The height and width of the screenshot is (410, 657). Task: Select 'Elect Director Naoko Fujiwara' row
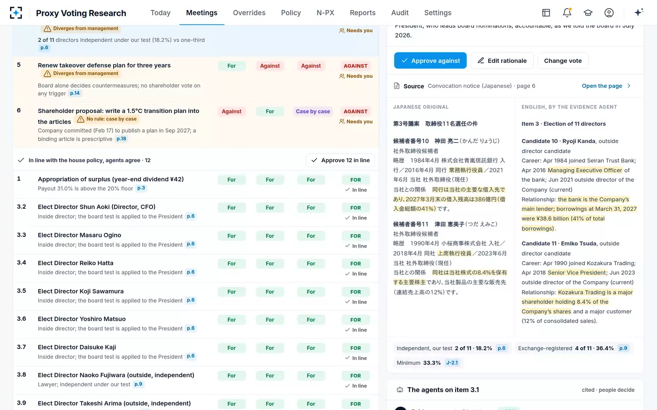(196, 380)
